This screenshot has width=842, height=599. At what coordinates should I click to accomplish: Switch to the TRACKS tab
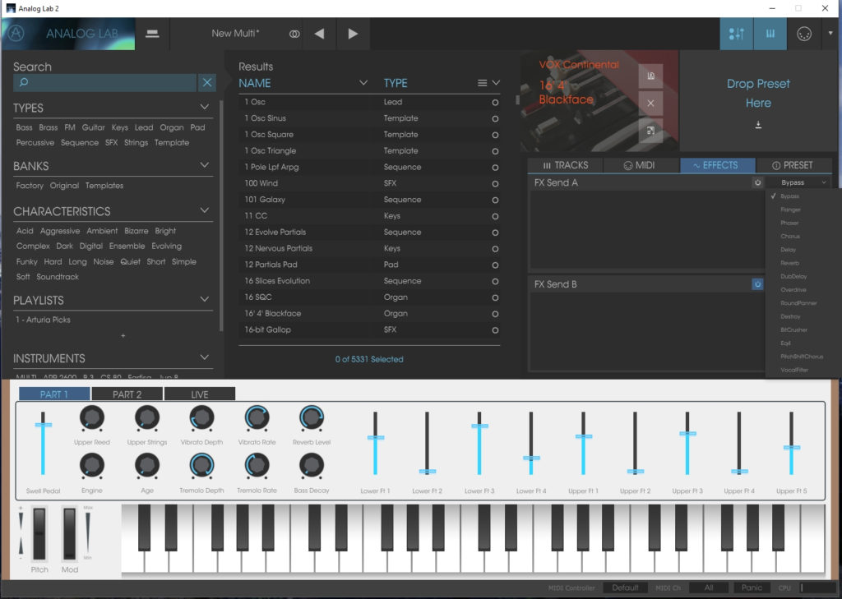(x=566, y=165)
